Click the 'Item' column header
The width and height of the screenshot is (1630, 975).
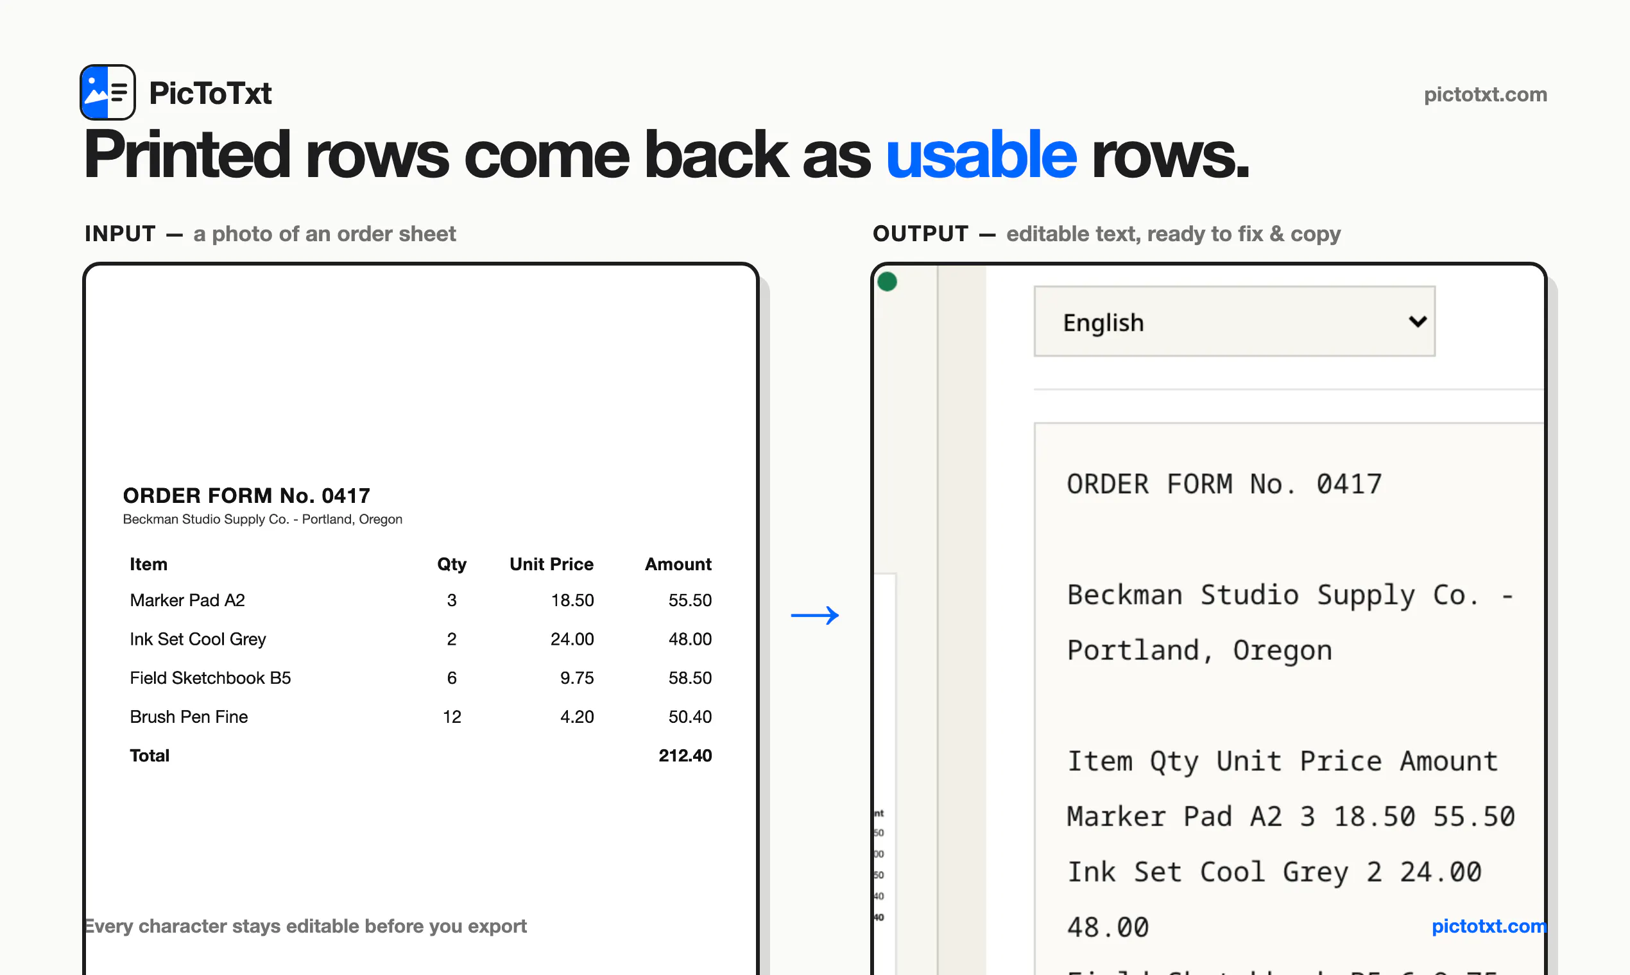(148, 564)
